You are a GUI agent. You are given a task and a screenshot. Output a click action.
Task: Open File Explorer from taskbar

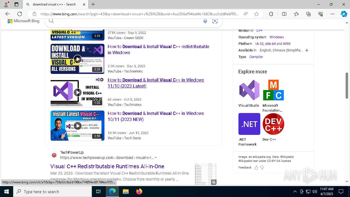[x=126, y=192]
